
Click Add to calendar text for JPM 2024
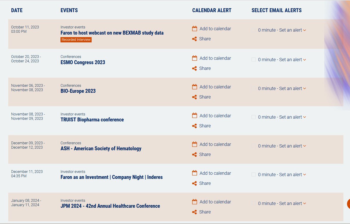pos(215,202)
